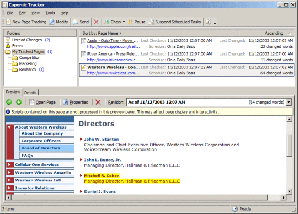
Task: Click the preview horizontal scroll right arrow
Action: point(283,197)
